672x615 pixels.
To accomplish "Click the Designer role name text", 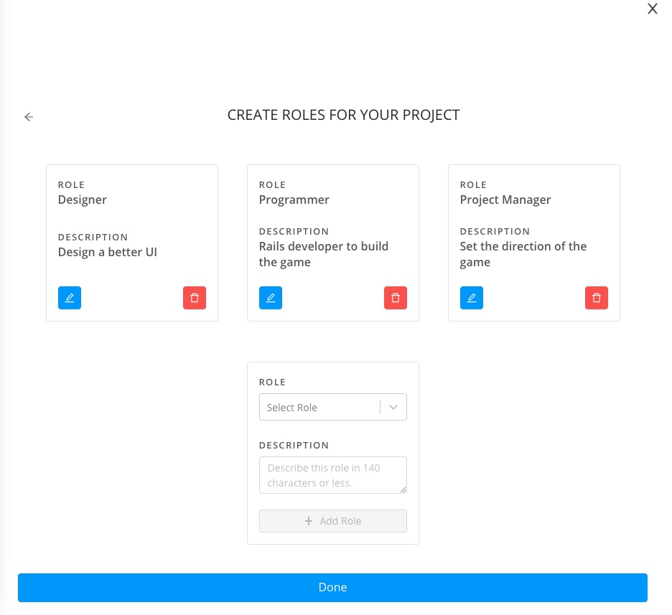I will pyautogui.click(x=83, y=200).
